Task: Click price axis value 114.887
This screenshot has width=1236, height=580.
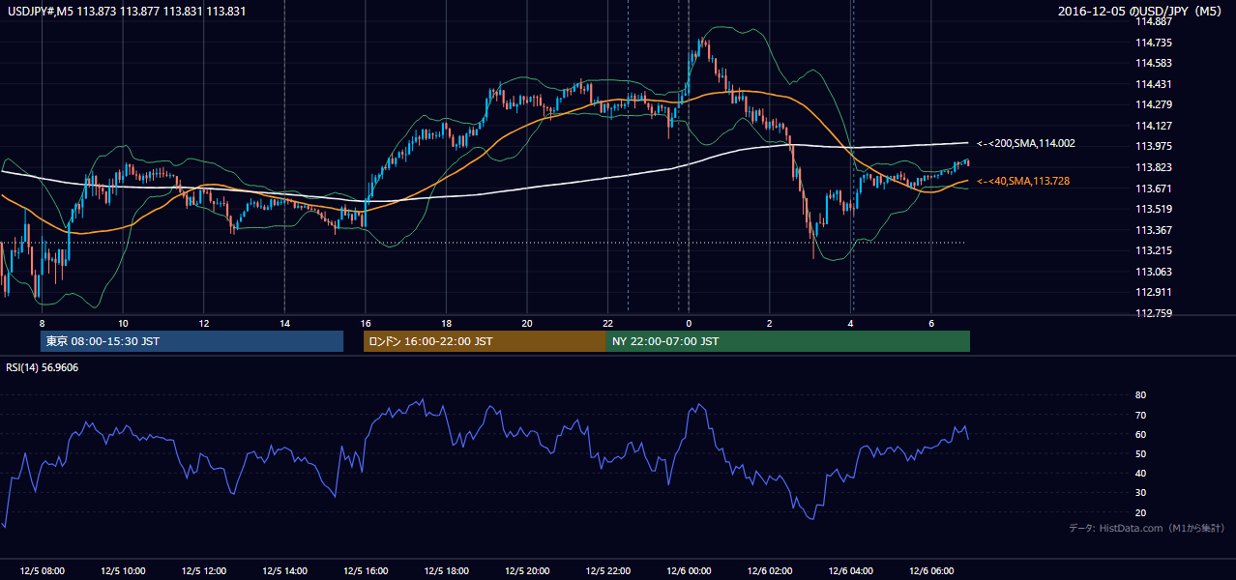Action: (x=1155, y=21)
